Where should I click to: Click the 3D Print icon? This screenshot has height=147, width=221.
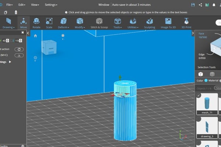coord(186,23)
